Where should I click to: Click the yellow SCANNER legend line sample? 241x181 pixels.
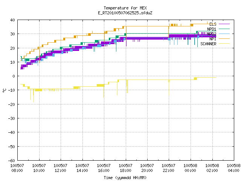pyautogui.click(x=224, y=44)
